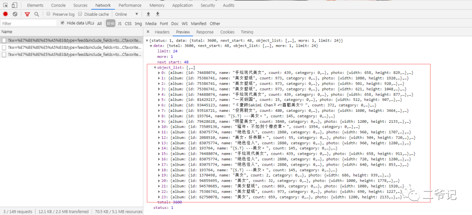Open the Audits panel
The height and width of the screenshot is (215, 472).
coord(229,5)
